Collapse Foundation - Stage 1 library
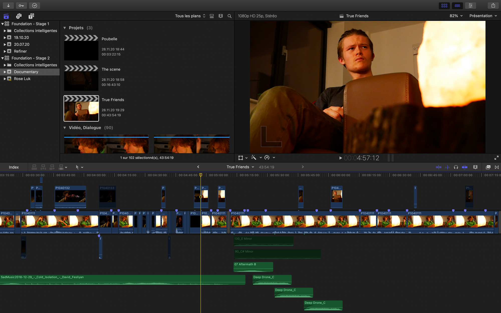 3,24
